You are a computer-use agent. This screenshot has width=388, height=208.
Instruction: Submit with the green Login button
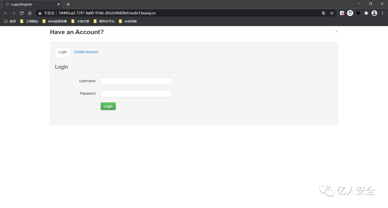pyautogui.click(x=108, y=106)
